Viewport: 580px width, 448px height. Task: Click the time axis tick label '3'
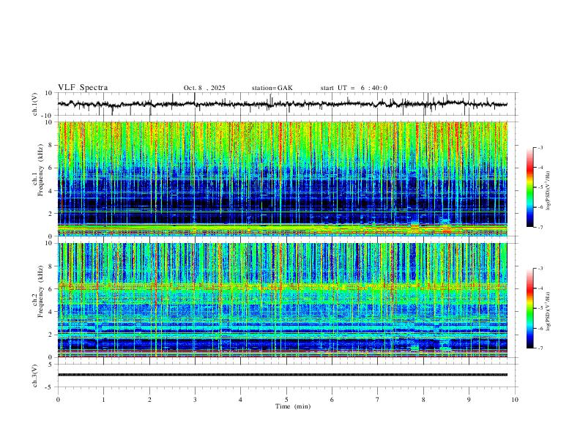pyautogui.click(x=195, y=400)
